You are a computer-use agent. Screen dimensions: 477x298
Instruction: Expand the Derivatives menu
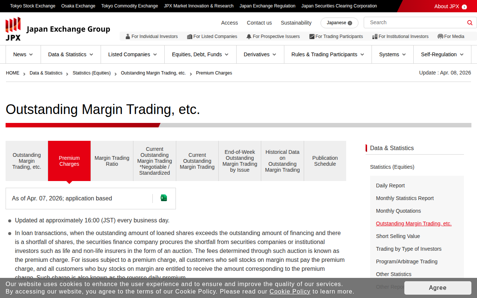click(260, 54)
